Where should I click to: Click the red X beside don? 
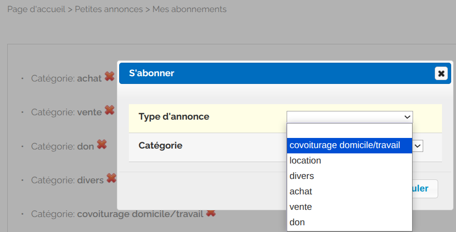pyautogui.click(x=101, y=144)
